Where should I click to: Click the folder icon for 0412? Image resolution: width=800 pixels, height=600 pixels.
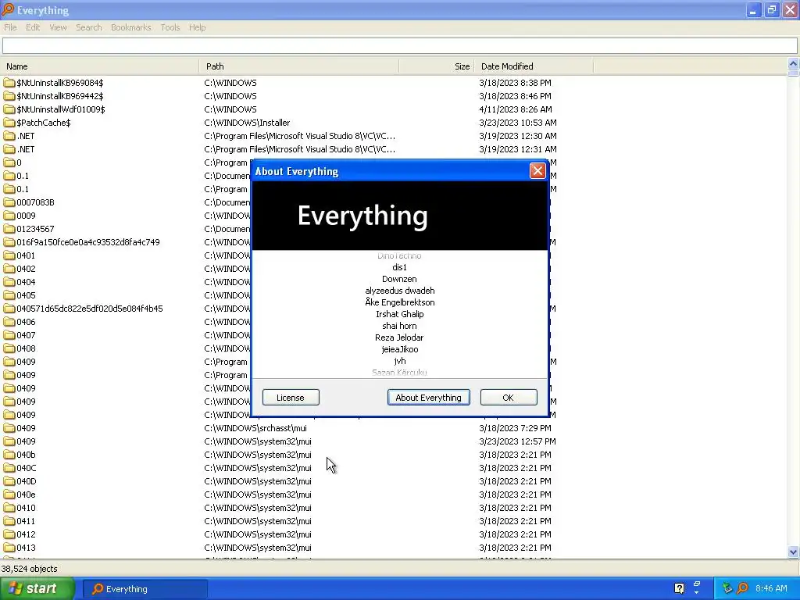(9, 534)
